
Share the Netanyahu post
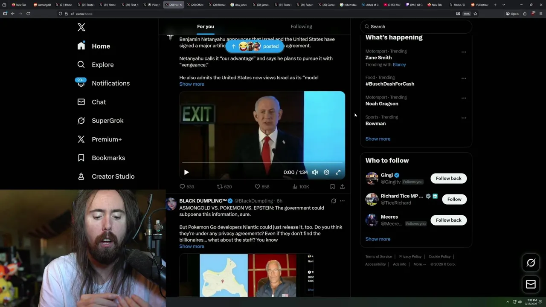pyautogui.click(x=342, y=187)
